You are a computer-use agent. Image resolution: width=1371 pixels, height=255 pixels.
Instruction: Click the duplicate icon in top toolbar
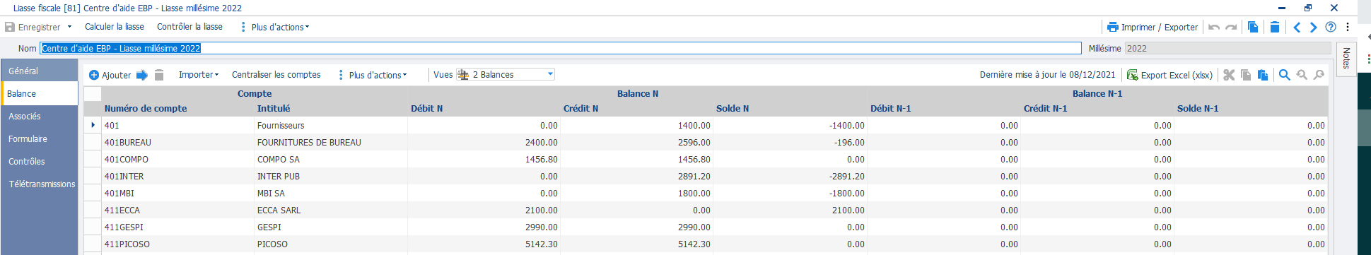click(1253, 27)
